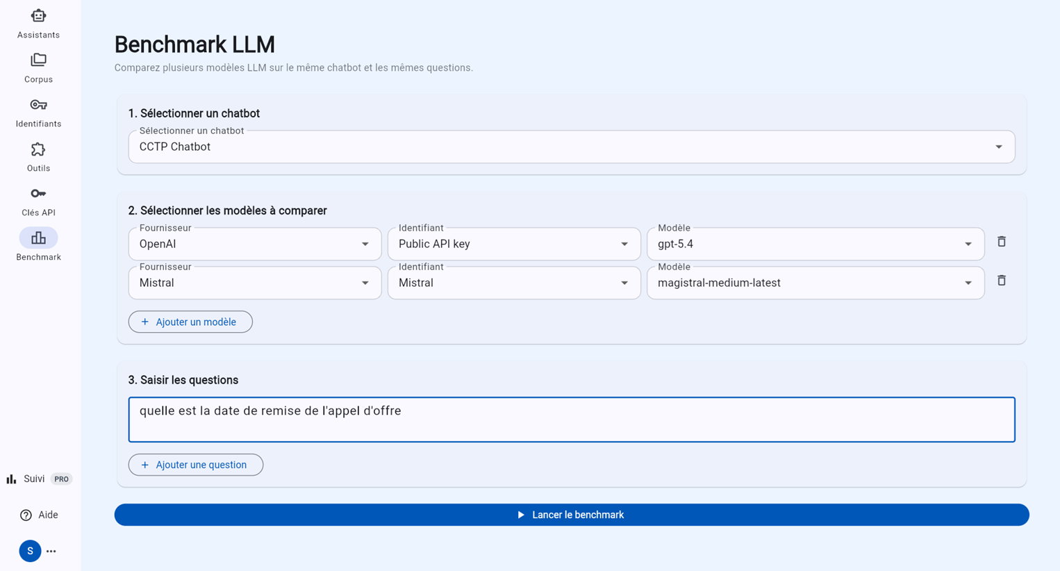Screen dimensions: 1060x571
Task: Click Ajouter une question button
Action: 196,465
